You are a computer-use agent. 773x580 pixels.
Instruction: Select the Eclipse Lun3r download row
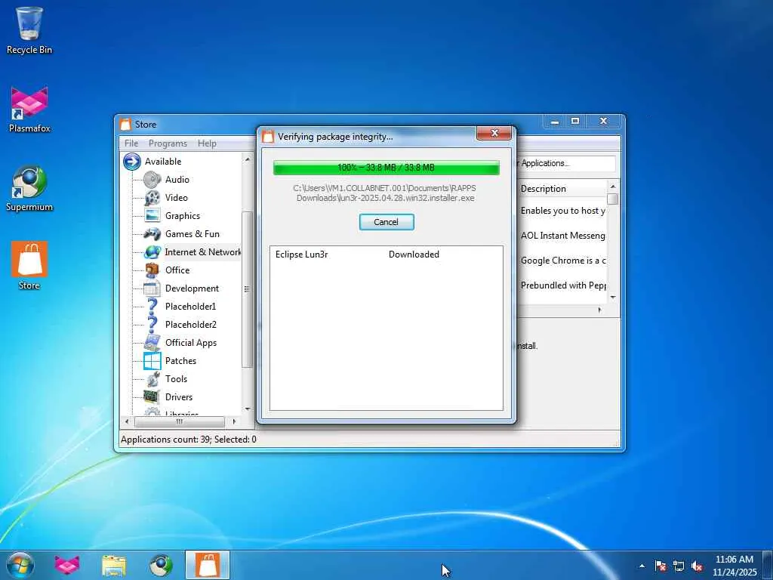(x=386, y=255)
